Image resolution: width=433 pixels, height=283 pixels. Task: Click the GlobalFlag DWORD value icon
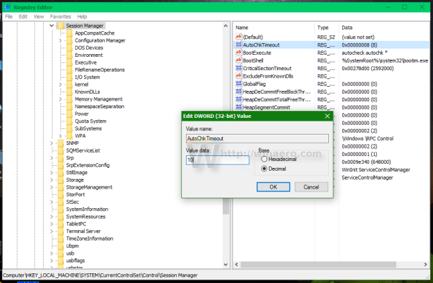(239, 84)
